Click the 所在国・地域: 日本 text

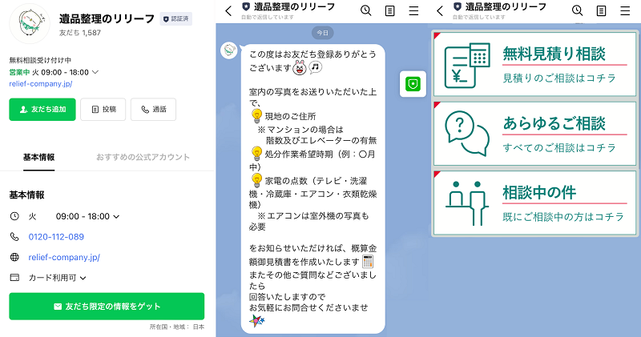[176, 327]
